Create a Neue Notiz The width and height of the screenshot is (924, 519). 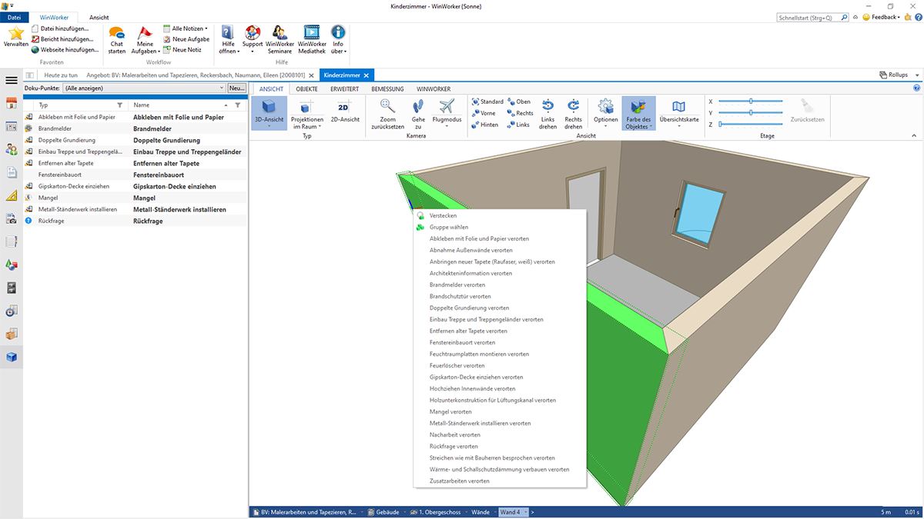point(182,50)
